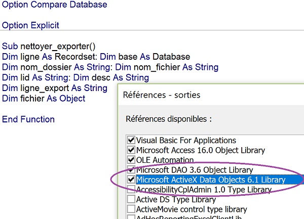Screen dimensions: 304x219
Task: Click the Dim nom_fichier As String declaration
Action: point(167,67)
